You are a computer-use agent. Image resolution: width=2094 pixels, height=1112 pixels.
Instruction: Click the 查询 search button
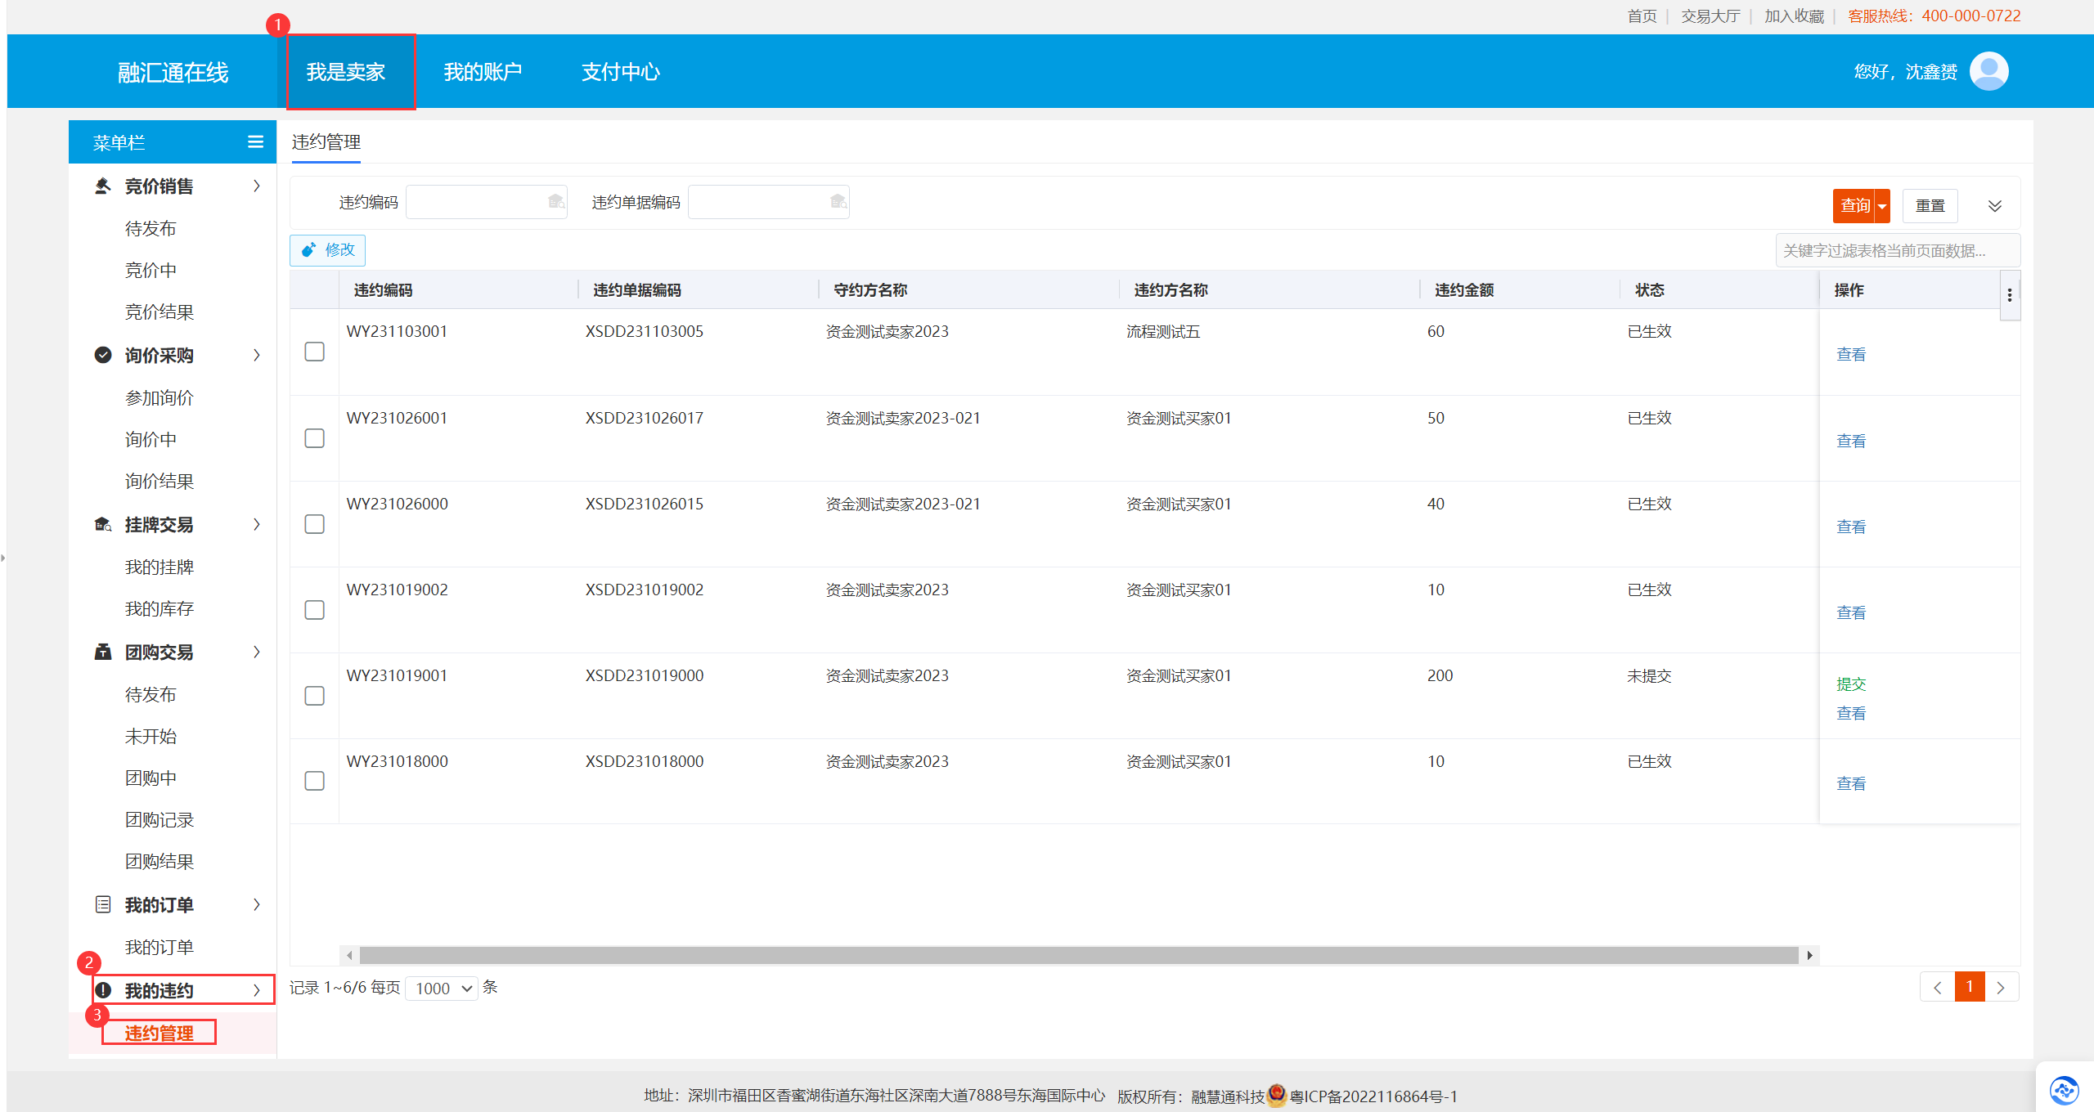point(1854,206)
